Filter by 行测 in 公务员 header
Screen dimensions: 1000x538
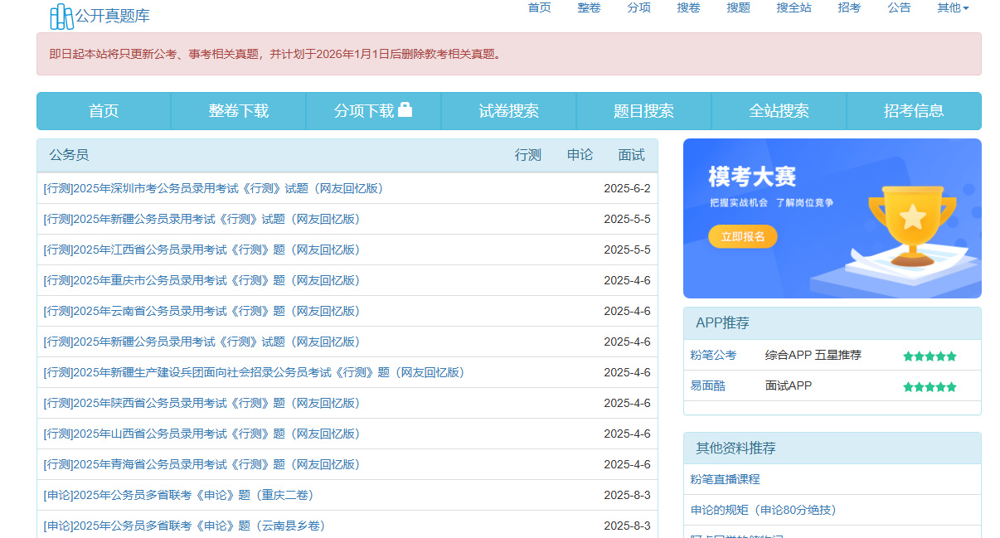coord(528,155)
